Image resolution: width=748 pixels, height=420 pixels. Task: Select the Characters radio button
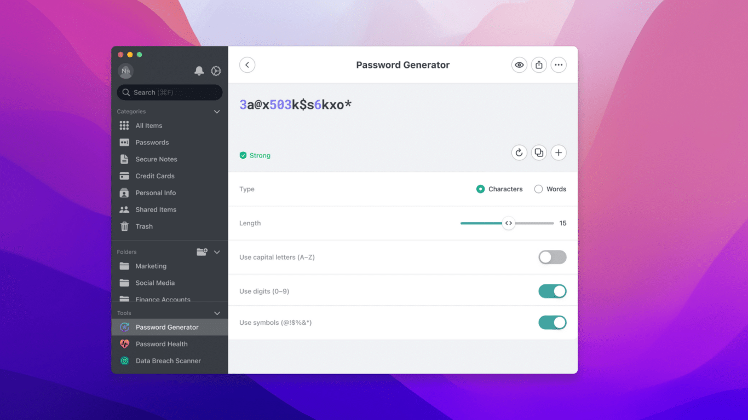(480, 189)
